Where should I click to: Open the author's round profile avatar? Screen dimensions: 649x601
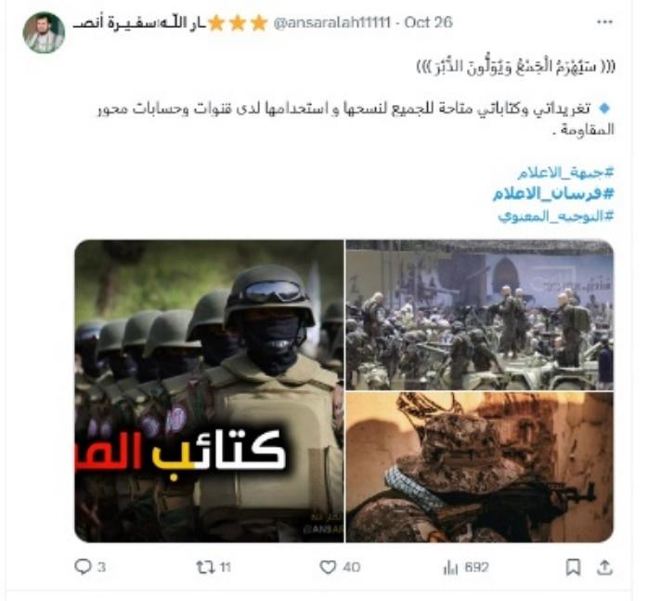click(x=44, y=33)
